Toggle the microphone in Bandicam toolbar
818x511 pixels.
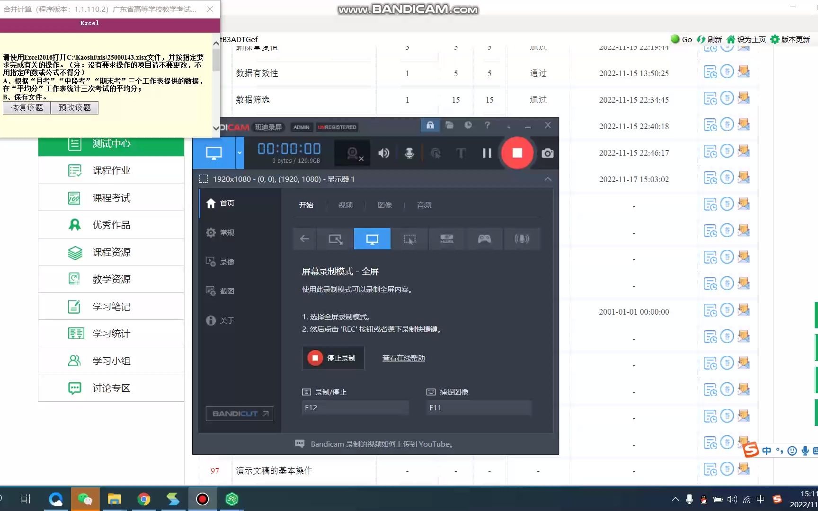[409, 153]
